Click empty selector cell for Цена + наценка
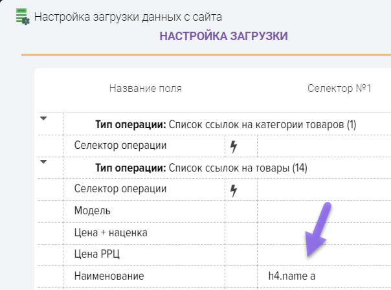The image size is (391, 290). coord(324,232)
